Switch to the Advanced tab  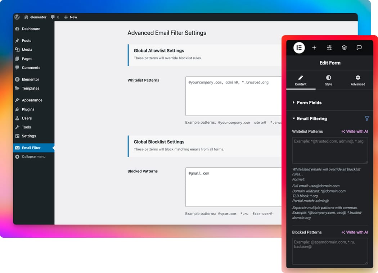coord(358,80)
